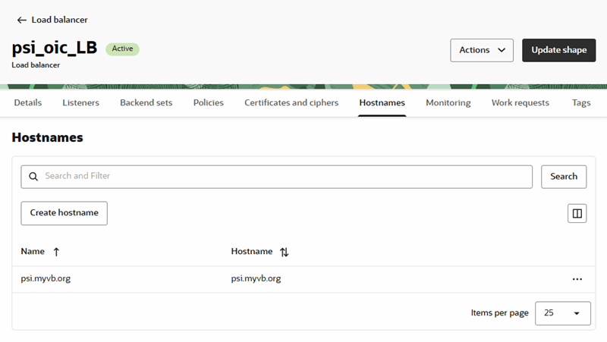Select the Policies tab
The width and height of the screenshot is (607, 342).
click(x=209, y=103)
